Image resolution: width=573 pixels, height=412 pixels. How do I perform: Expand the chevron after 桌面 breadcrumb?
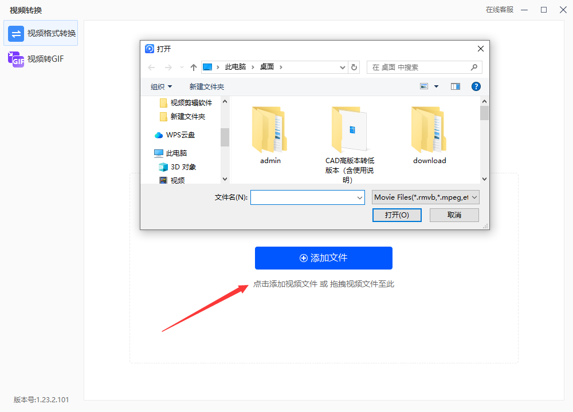[281, 67]
